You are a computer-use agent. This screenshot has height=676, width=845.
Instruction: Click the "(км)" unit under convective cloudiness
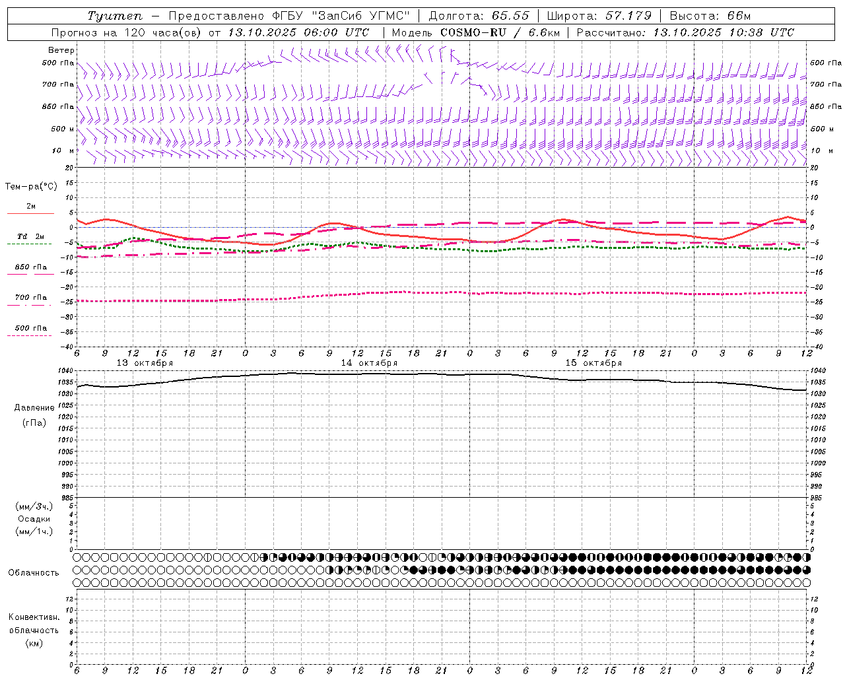[x=34, y=643]
